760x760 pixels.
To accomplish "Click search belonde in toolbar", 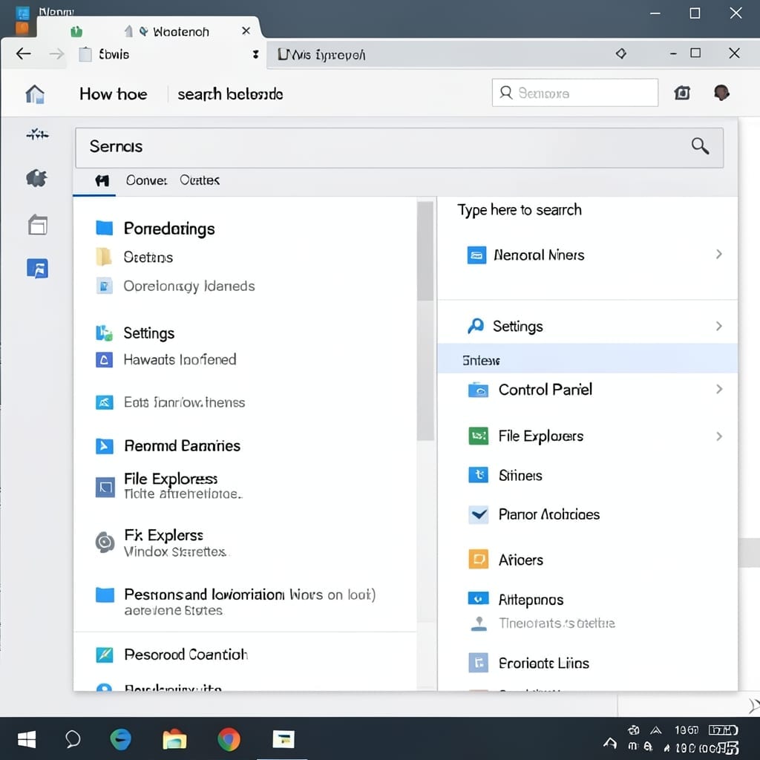I will [230, 94].
